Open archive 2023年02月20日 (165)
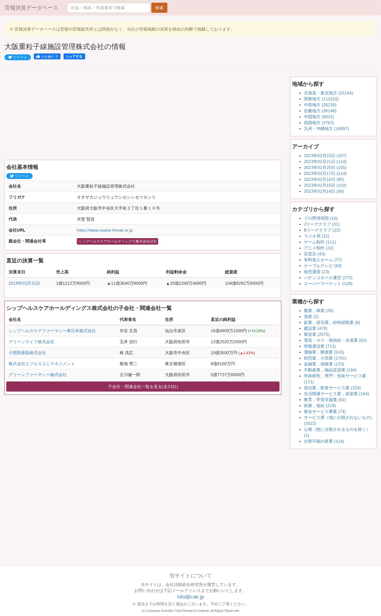This screenshot has width=381, height=616. click(325, 167)
